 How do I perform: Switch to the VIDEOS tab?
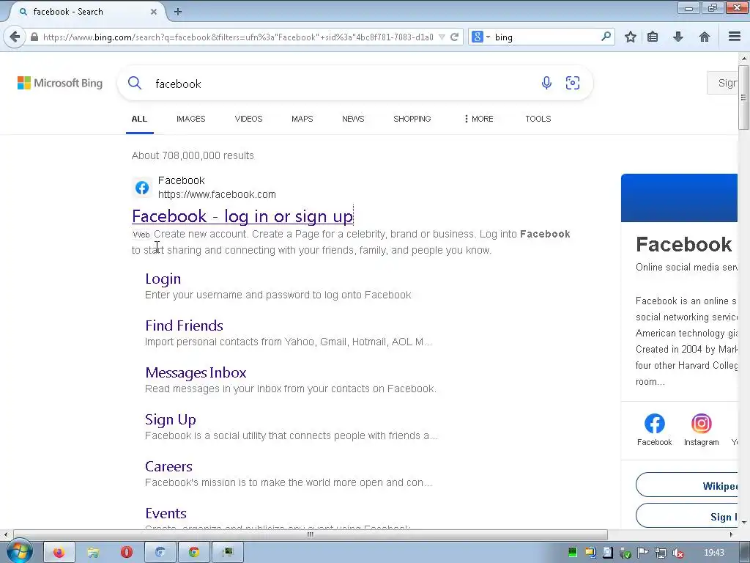[x=249, y=119]
